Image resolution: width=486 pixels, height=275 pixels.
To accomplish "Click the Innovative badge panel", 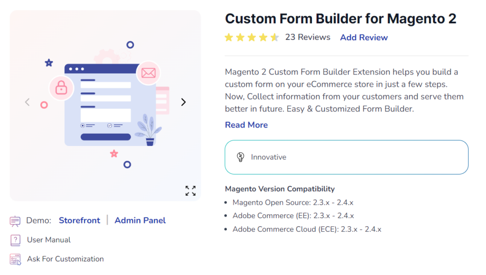I will tap(346, 156).
